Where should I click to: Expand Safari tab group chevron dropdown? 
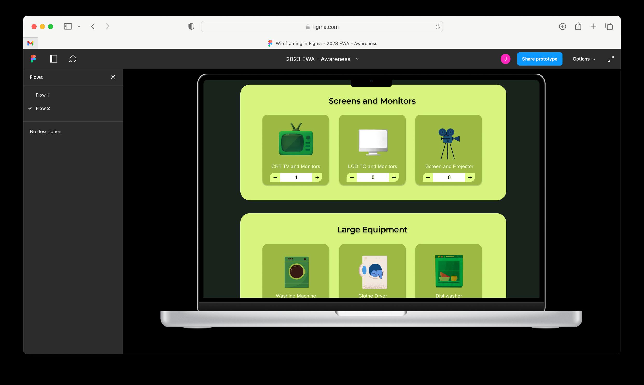[x=79, y=26]
